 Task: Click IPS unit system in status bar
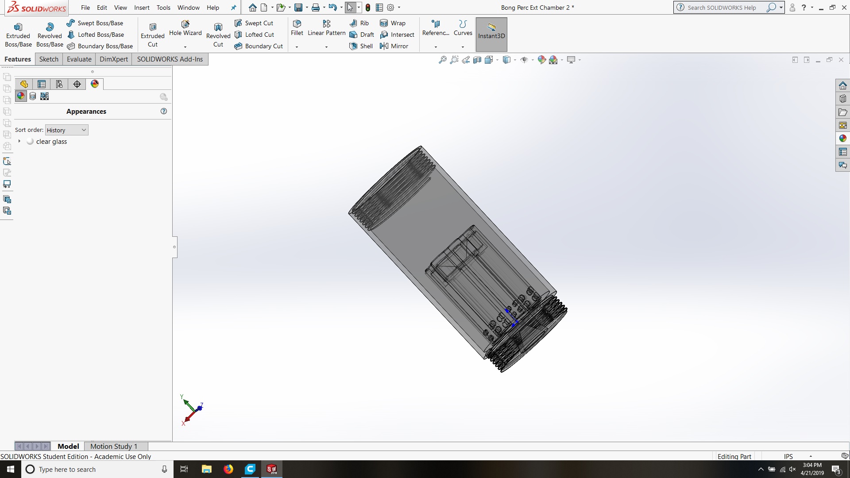tap(788, 456)
